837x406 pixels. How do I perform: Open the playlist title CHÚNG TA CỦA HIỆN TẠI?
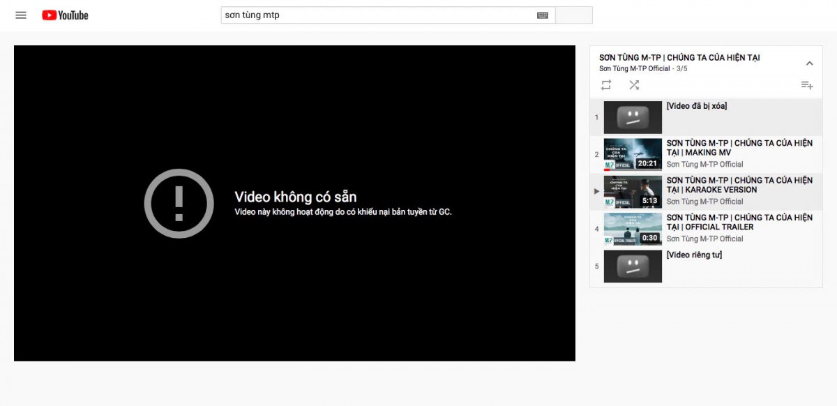point(679,57)
